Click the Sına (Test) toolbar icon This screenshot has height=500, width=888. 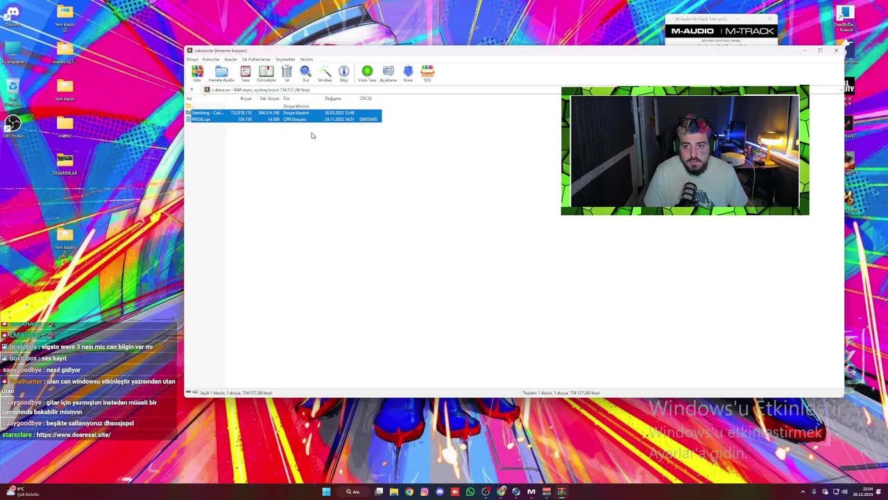click(246, 74)
